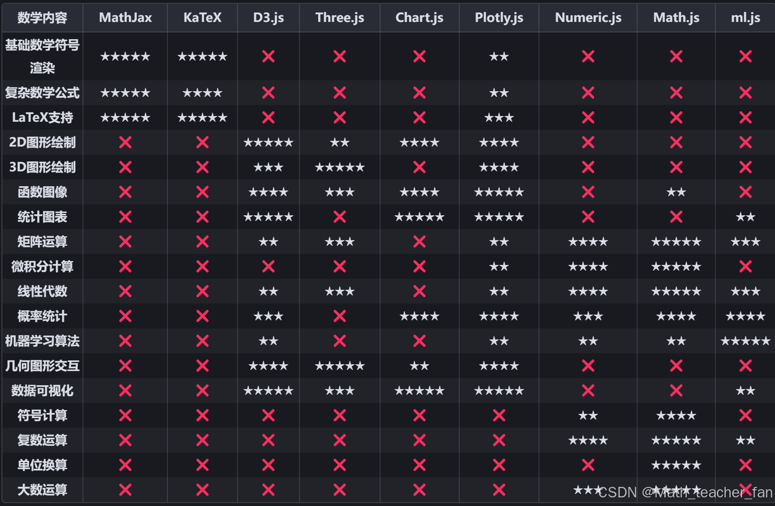This screenshot has width=775, height=506.
Task: Select the 数据可视化 row label
Action: tap(42, 390)
